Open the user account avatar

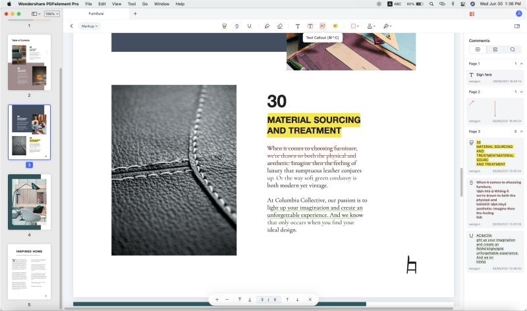(519, 14)
